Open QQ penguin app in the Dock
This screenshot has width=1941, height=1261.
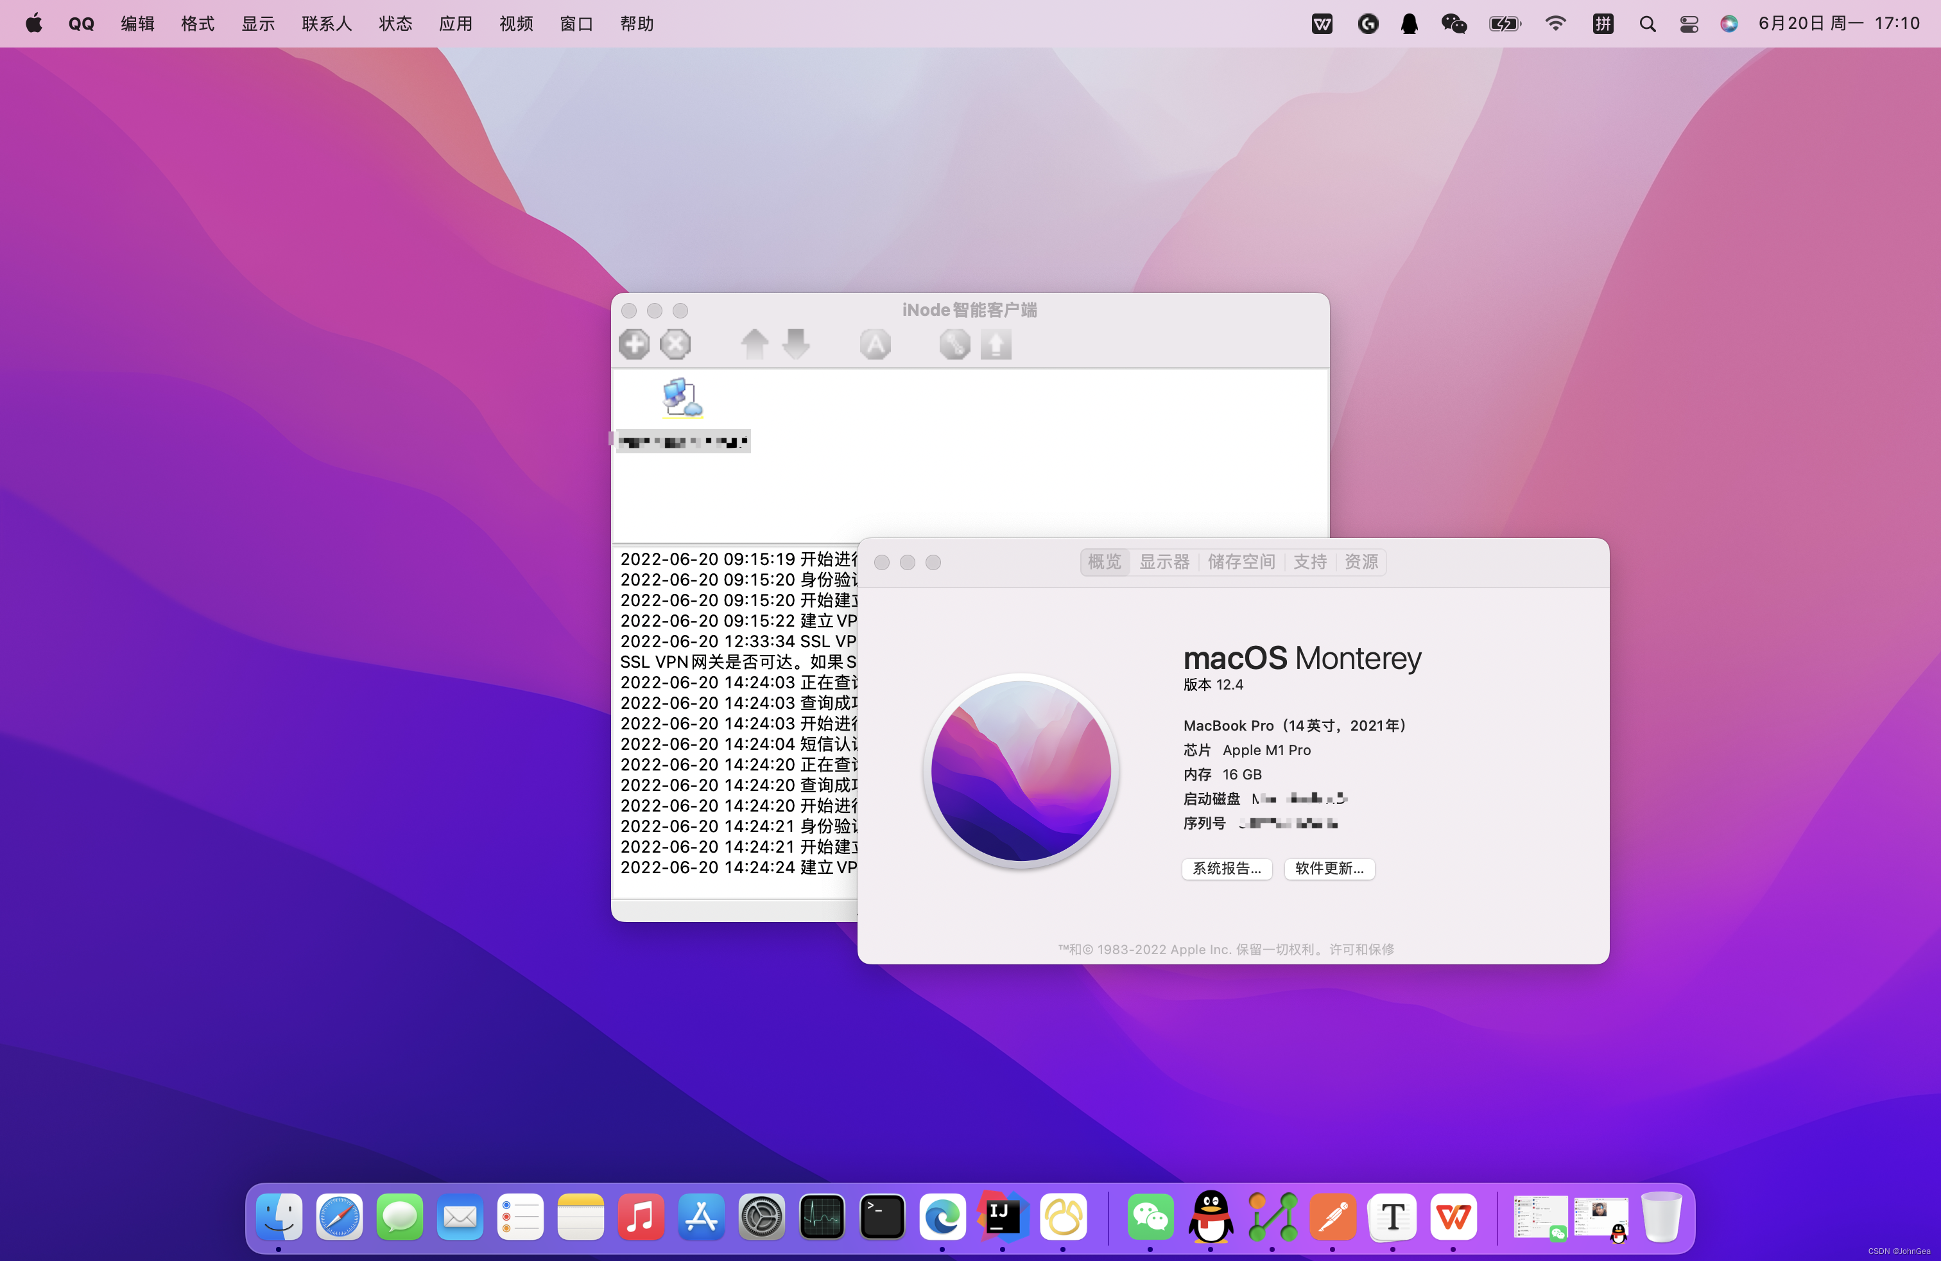tap(1211, 1216)
